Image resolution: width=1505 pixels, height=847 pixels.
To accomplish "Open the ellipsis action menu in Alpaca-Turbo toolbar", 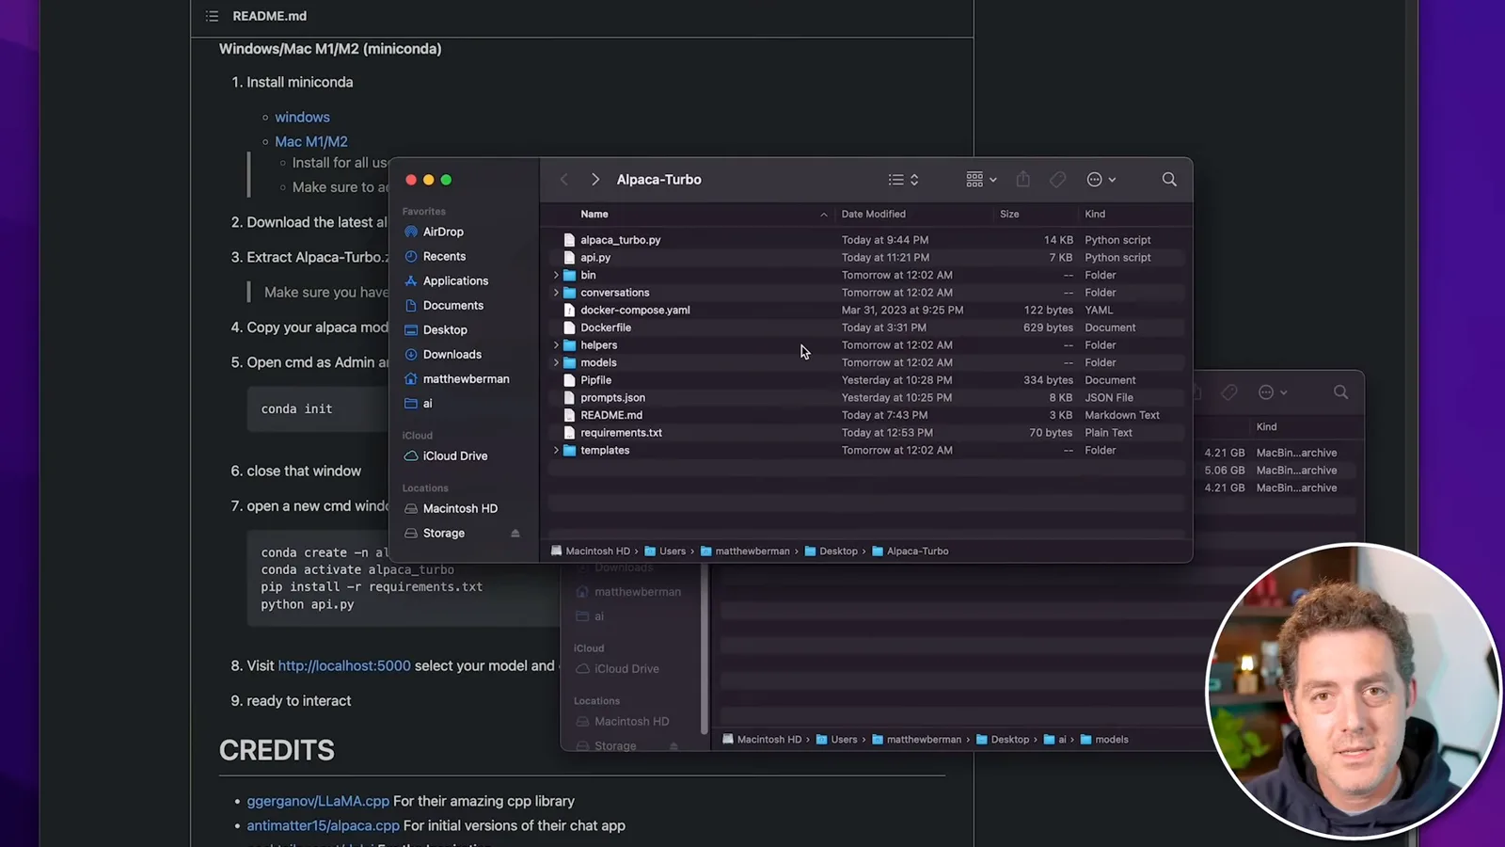I will pos(1101,180).
